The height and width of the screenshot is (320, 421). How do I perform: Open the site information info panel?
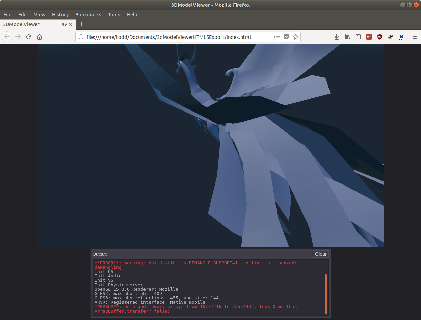81,37
